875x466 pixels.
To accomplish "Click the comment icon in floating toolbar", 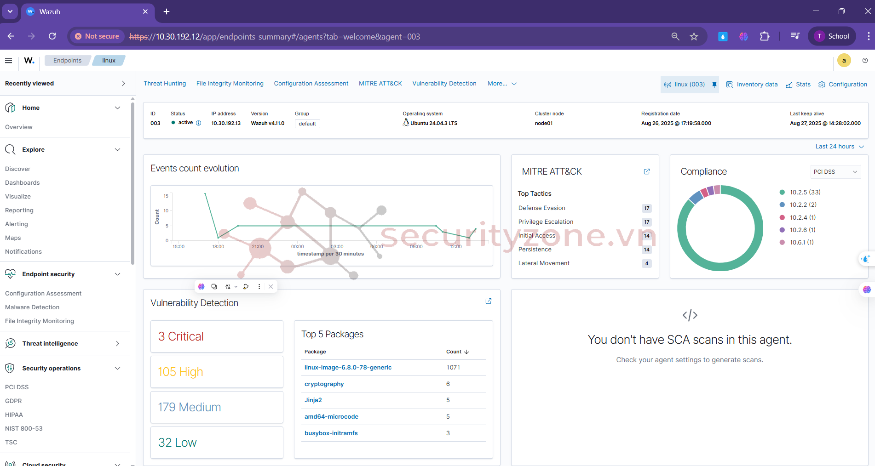I will (x=246, y=286).
